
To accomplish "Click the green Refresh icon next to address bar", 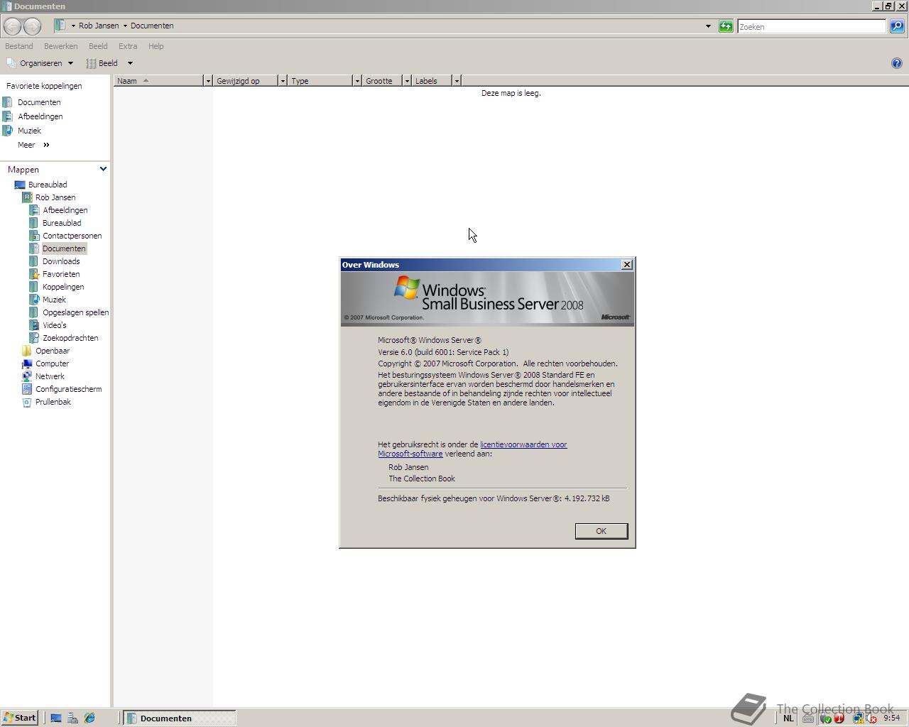I will coord(726,26).
